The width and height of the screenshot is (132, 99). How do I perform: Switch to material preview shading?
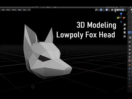point(120,10)
